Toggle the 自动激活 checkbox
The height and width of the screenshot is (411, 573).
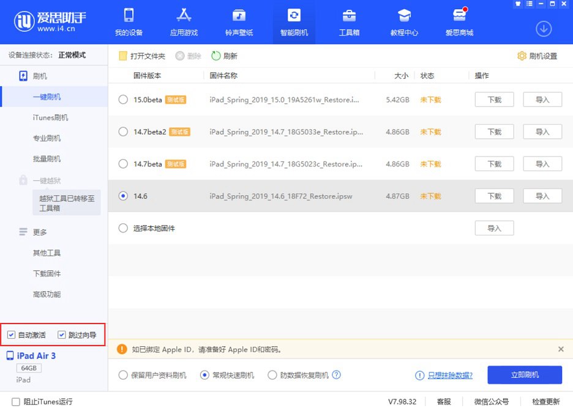11,335
